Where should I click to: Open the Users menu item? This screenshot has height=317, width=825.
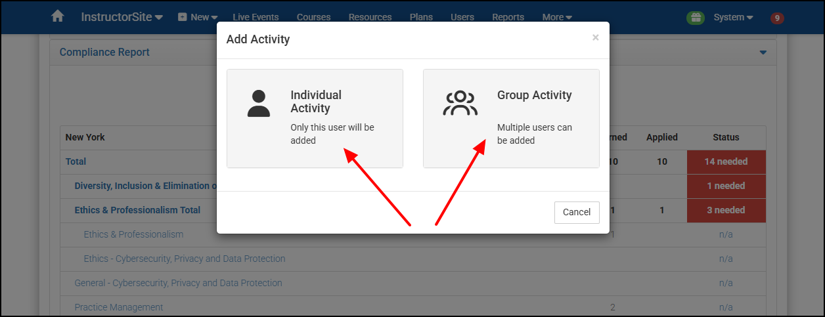462,17
